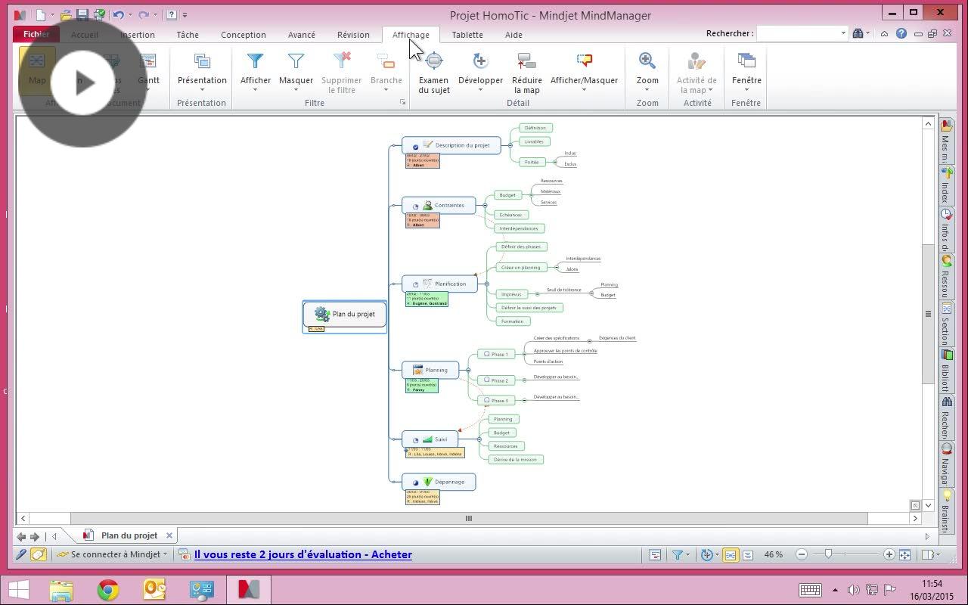Screen dimensions: 968x605
Task: Open the Fichier menu
Action: (36, 35)
